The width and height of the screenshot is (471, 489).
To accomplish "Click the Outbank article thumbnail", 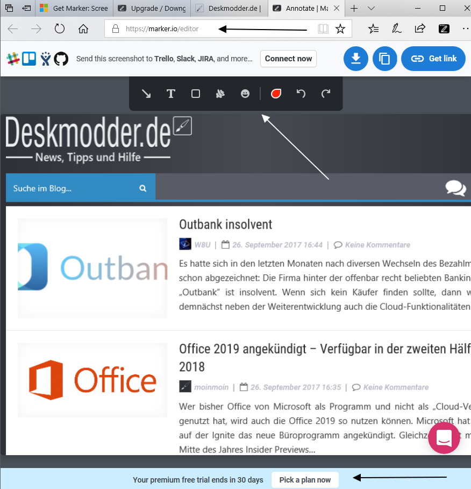I will click(x=92, y=268).
